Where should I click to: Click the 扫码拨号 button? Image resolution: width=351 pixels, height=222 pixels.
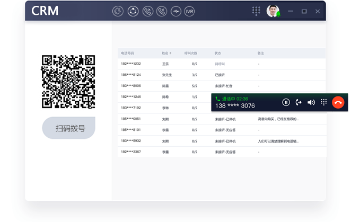[69, 128]
